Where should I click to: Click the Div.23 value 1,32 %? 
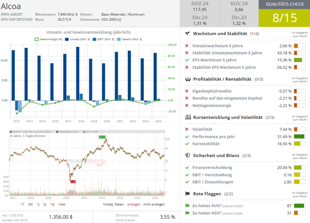tap(239, 23)
